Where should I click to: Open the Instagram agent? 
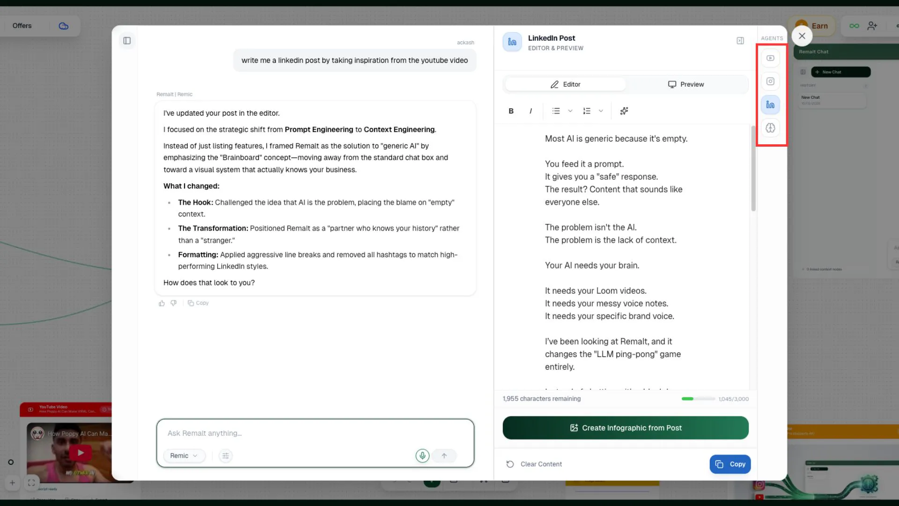coord(770,82)
